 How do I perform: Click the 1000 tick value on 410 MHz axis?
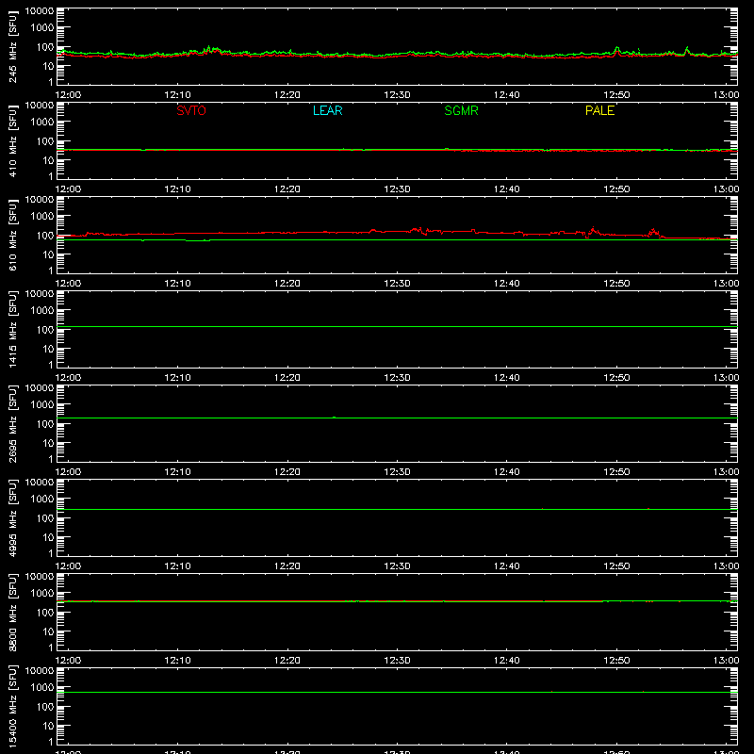[42, 123]
